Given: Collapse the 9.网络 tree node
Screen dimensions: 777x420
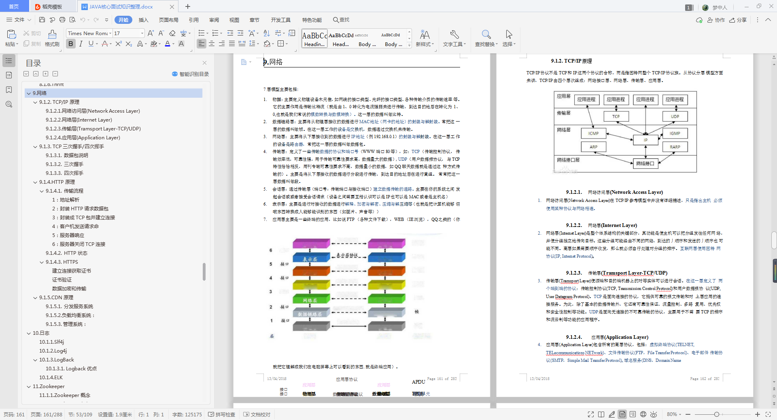Looking at the screenshot, I should (x=29, y=93).
